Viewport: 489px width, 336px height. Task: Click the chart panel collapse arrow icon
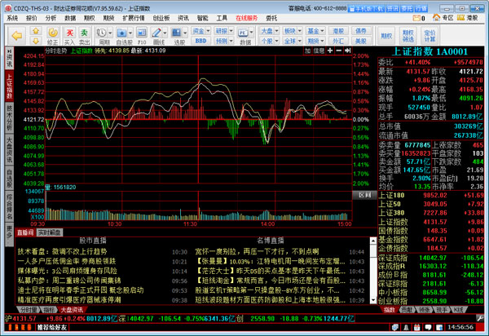(348, 51)
